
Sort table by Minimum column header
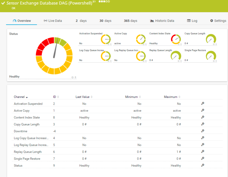[133, 97]
